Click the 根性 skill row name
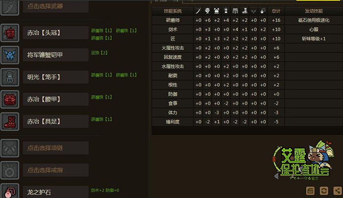The image size is (343, 198). [x=172, y=85]
